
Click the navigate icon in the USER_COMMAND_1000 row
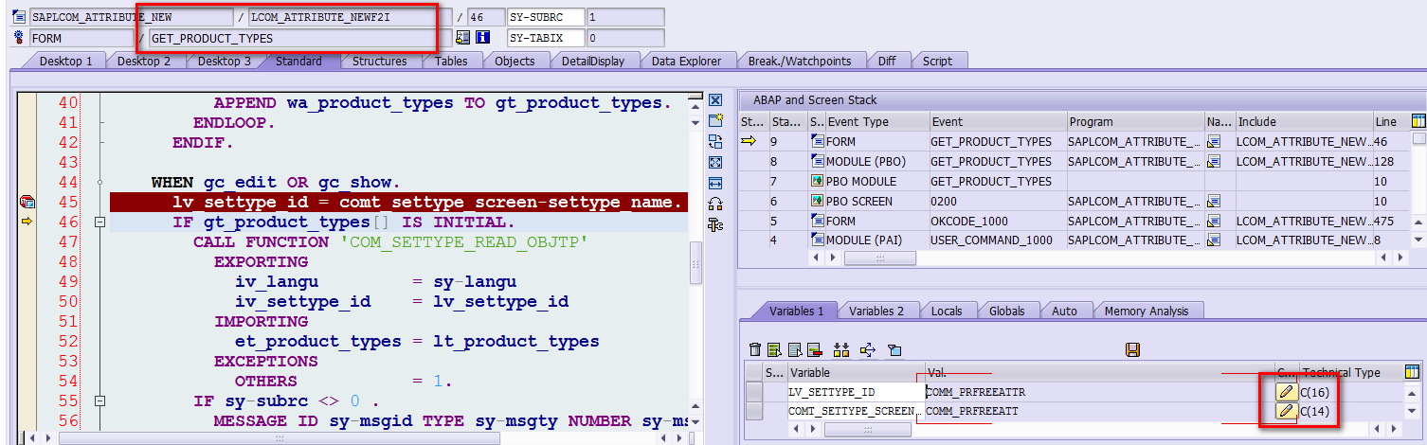tap(1214, 241)
